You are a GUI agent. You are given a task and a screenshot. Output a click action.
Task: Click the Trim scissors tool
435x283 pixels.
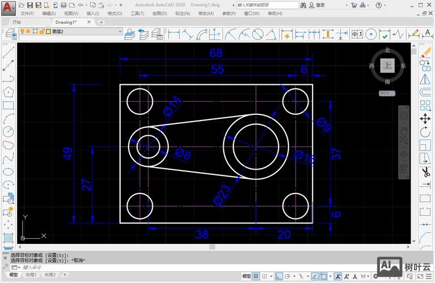click(x=425, y=171)
